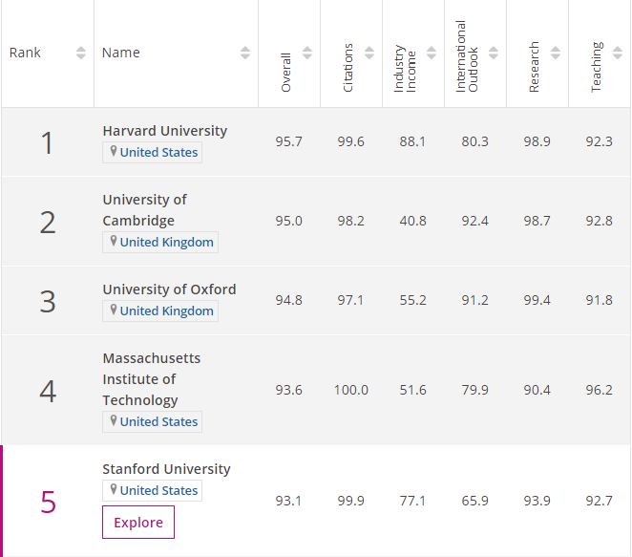Sort by International Outlook arrows
Screen dimensions: 632x557
[494, 53]
